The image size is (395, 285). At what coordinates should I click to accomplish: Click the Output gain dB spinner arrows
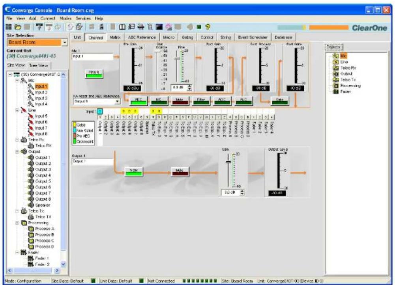click(242, 192)
